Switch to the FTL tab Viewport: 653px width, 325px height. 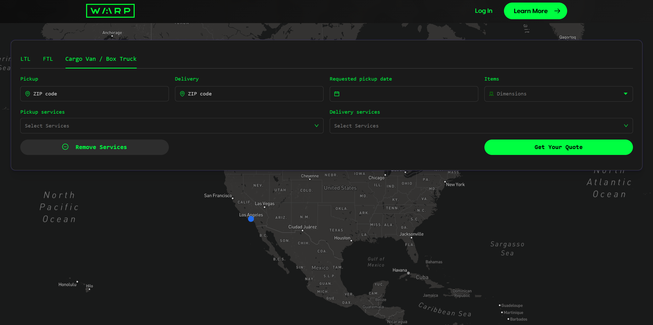coord(48,59)
